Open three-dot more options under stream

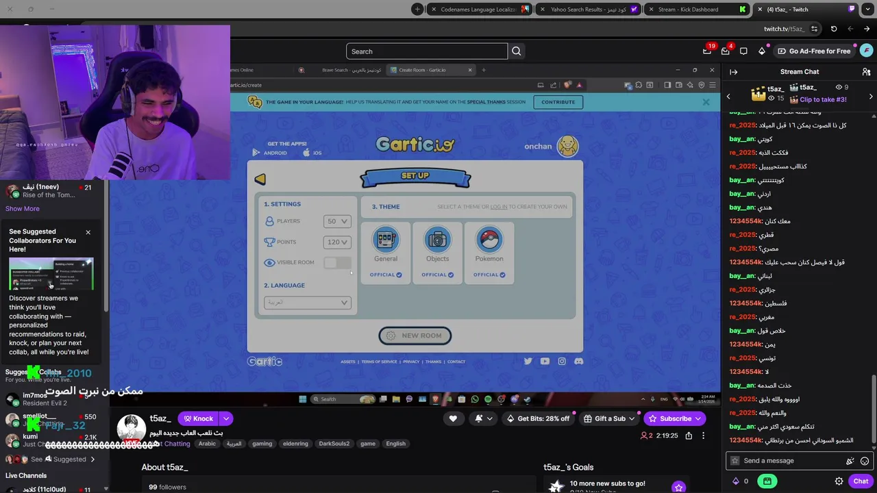(x=703, y=435)
